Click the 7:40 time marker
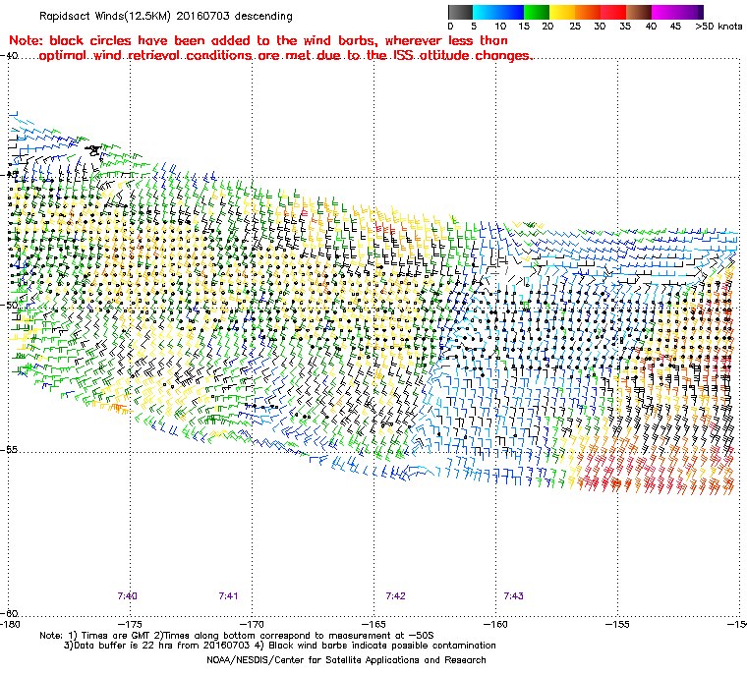Screen dimensions: 747x676 [x=127, y=596]
